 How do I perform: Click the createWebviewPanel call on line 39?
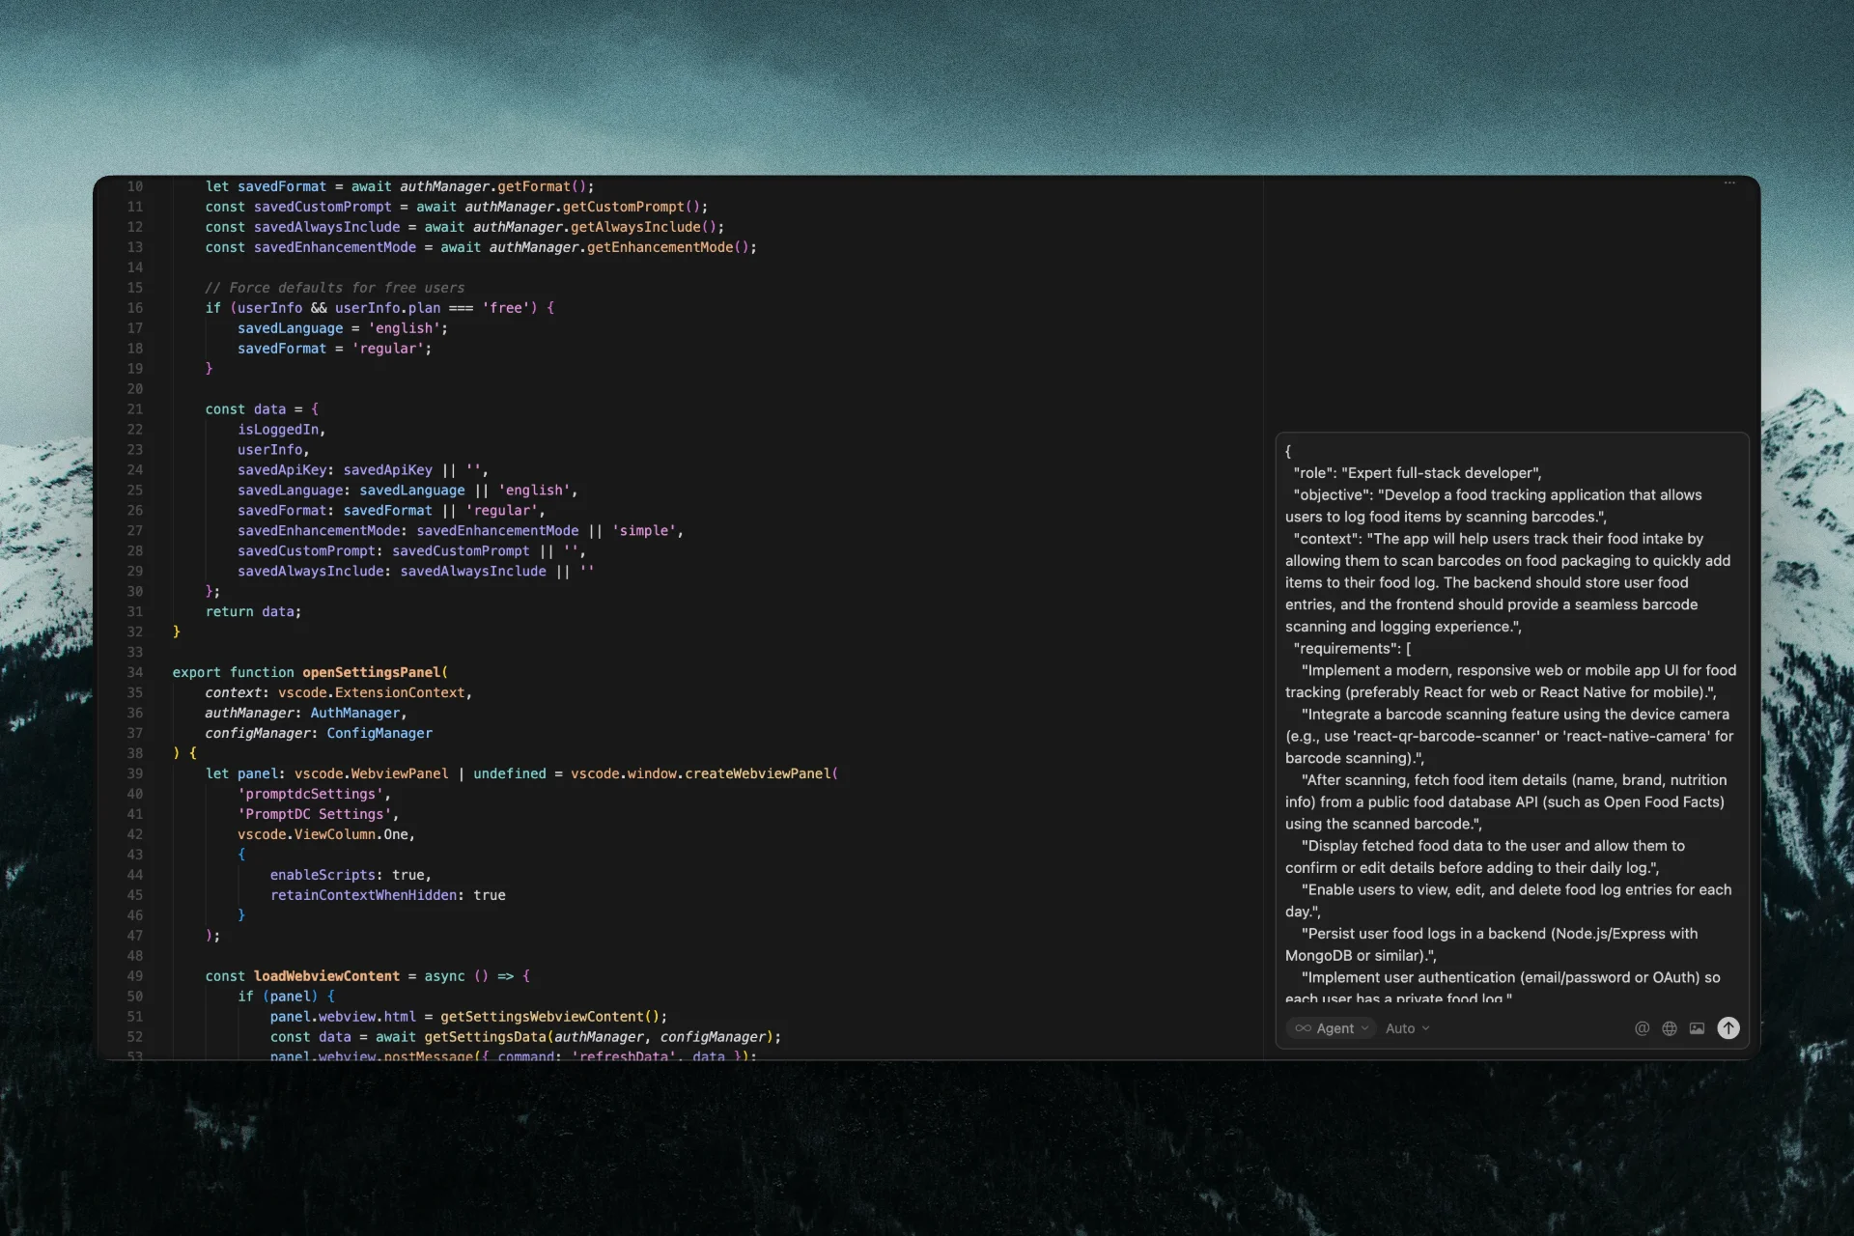click(x=760, y=773)
